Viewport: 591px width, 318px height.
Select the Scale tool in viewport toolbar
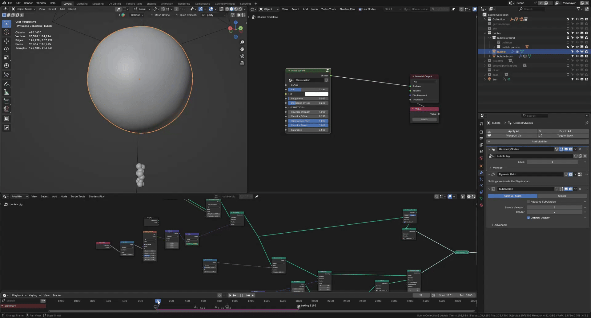point(6,57)
